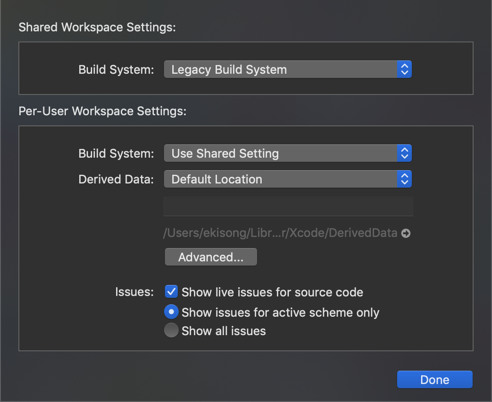Select the Show all issues radio button
Screen dimensions: 492x402
[171, 331]
